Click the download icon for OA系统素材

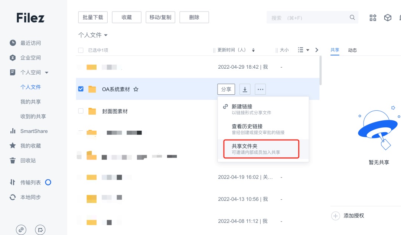tap(245, 89)
